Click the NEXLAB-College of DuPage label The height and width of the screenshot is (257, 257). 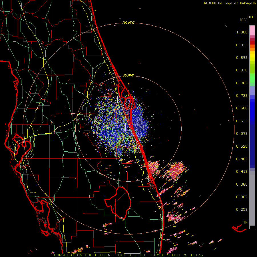pos(228,3)
